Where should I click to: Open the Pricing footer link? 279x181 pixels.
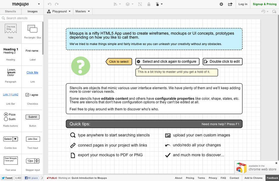pyautogui.click(x=190, y=178)
